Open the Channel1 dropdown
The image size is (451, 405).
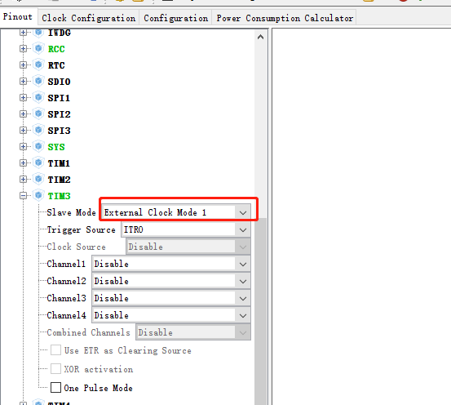click(x=171, y=264)
